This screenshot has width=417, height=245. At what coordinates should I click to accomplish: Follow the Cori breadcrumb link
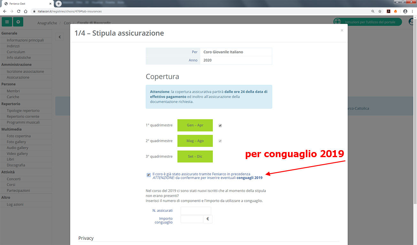[x=67, y=23]
